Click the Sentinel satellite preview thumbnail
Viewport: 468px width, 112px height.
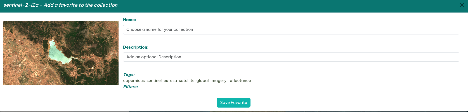(61, 53)
